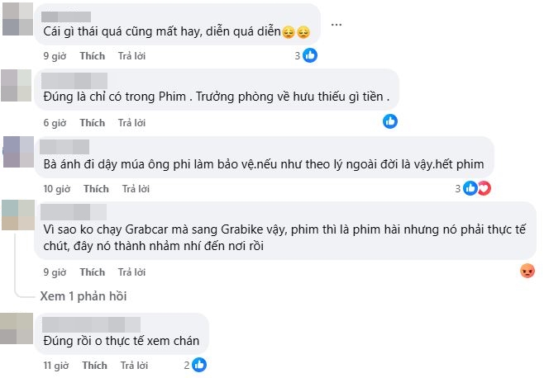Click Thích under 'Đúng là chỉ có trong Phim' comment
Image resolution: width=549 pixels, height=378 pixels.
pyautogui.click(x=93, y=123)
